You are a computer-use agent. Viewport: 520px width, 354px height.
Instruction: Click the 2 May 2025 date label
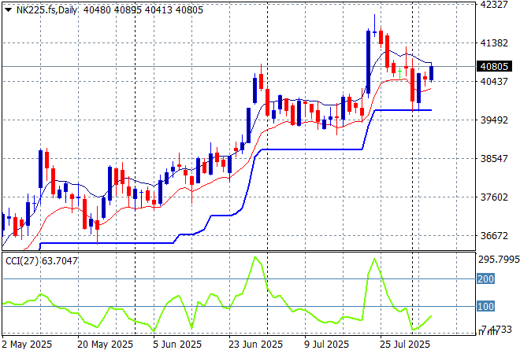click(x=27, y=345)
